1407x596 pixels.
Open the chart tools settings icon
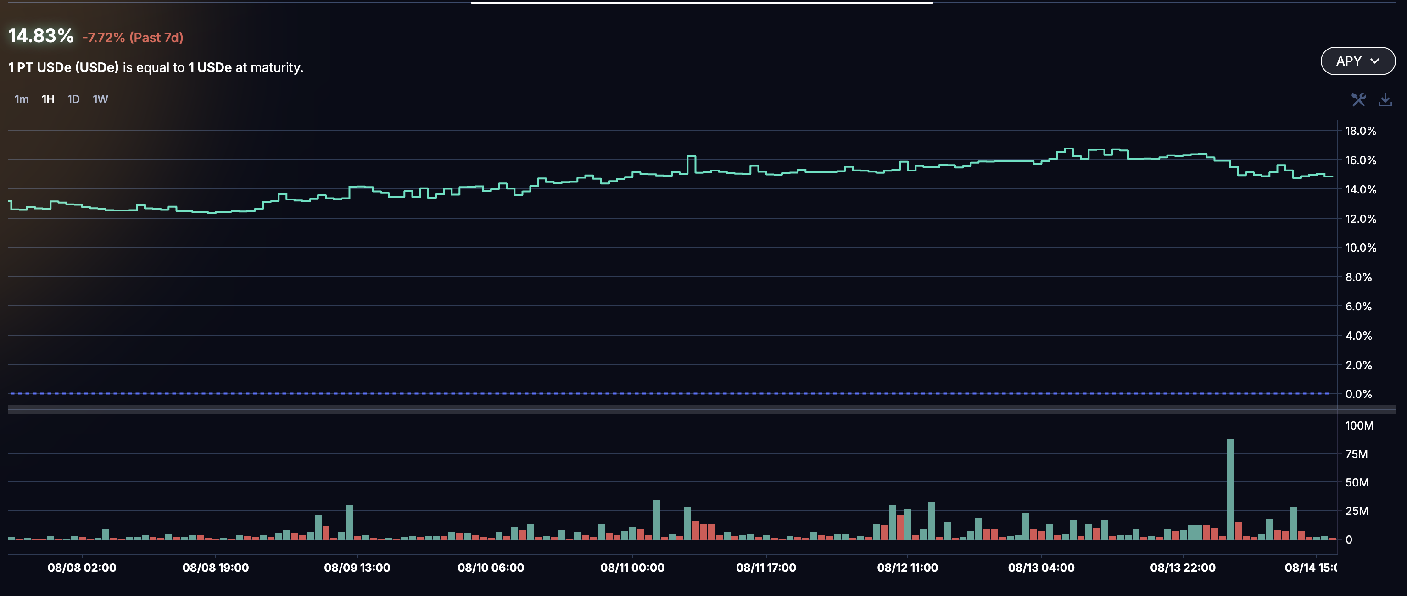(x=1358, y=99)
